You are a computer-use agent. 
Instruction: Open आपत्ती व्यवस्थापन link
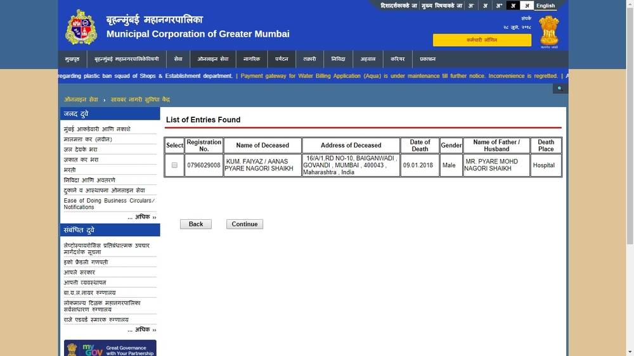coord(84,283)
